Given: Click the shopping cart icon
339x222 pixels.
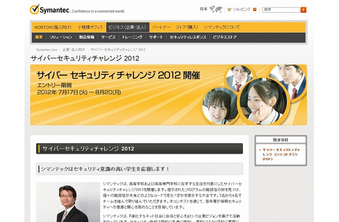Looking at the screenshot, I should point(230,9).
